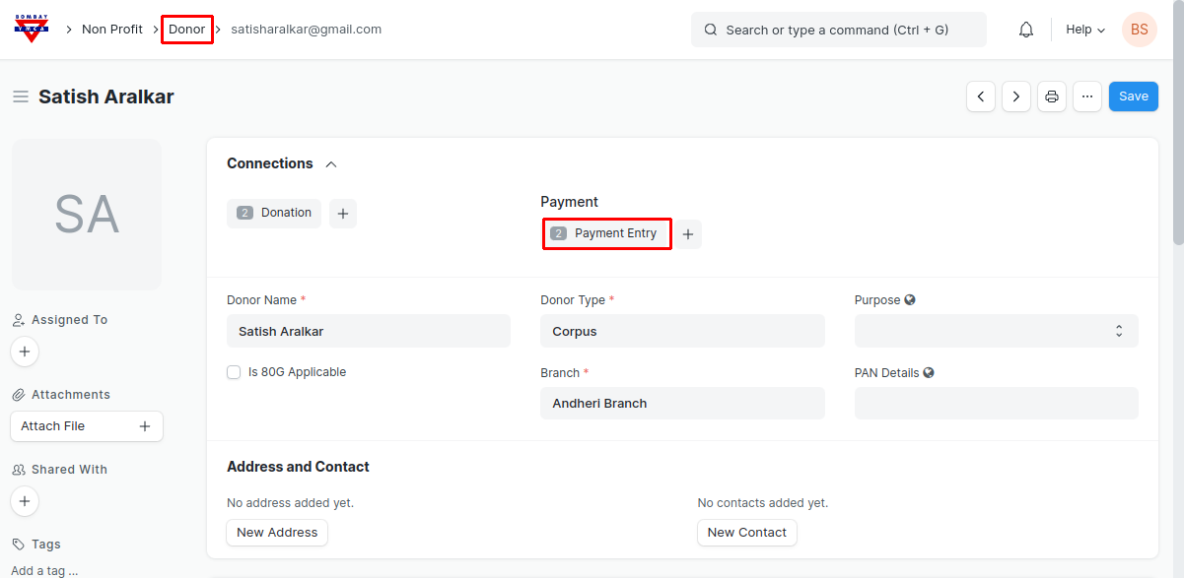Go to next donor record
The height and width of the screenshot is (578, 1184).
[1016, 96]
